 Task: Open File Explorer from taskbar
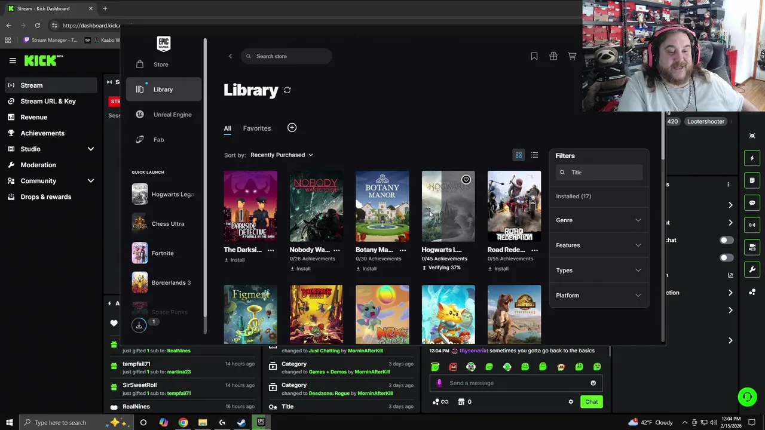pos(203,423)
